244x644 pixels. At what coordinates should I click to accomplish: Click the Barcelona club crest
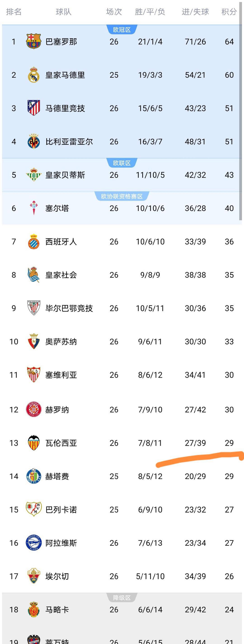(x=34, y=41)
